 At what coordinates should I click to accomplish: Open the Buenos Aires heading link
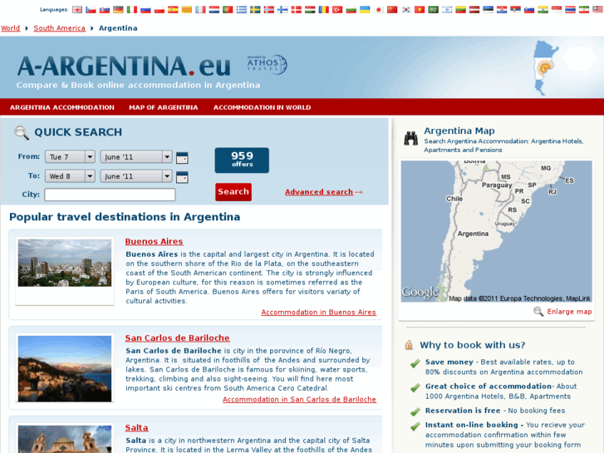pos(154,241)
